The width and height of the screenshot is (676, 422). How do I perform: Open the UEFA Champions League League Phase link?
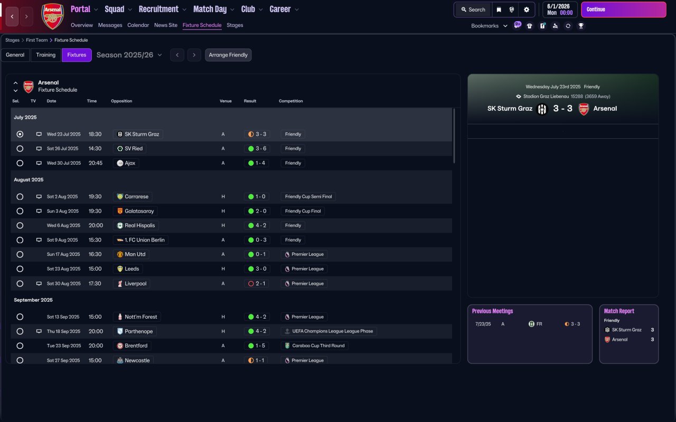(328, 331)
